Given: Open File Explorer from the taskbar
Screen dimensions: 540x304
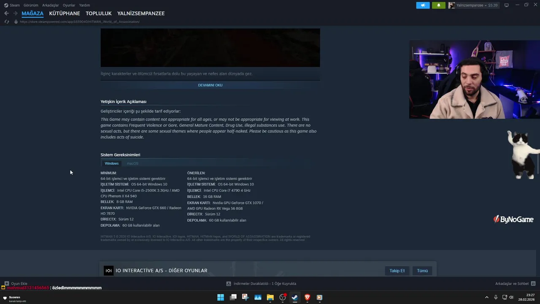Looking at the screenshot, I should [270, 297].
